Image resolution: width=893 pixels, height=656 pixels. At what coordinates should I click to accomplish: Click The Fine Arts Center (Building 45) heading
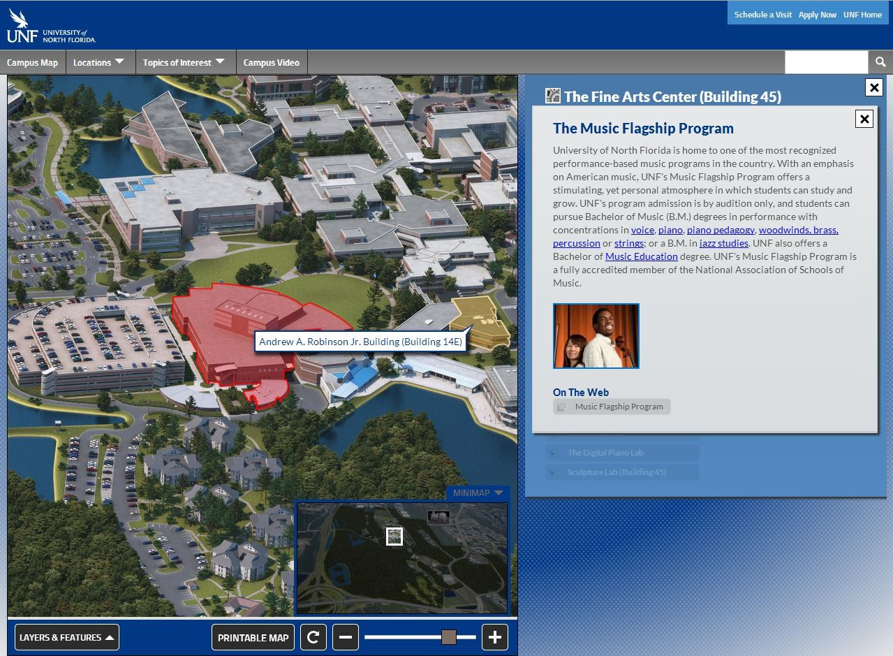(672, 96)
